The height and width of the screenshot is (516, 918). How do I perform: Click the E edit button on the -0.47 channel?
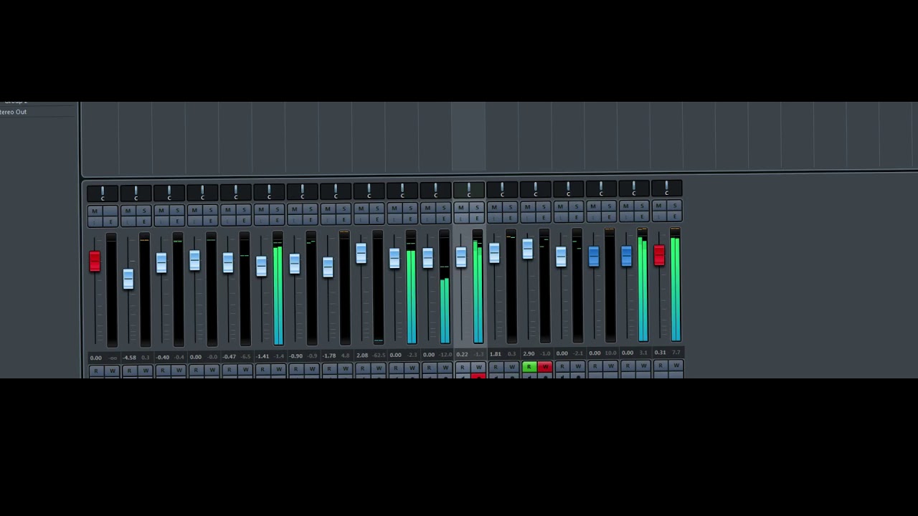243,221
